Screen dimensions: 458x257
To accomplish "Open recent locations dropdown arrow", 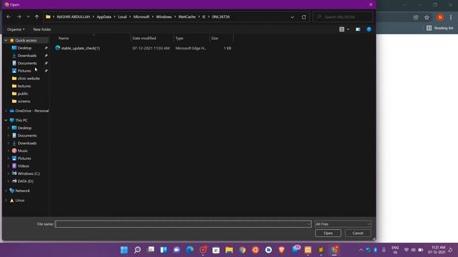I will (x=28, y=17).
